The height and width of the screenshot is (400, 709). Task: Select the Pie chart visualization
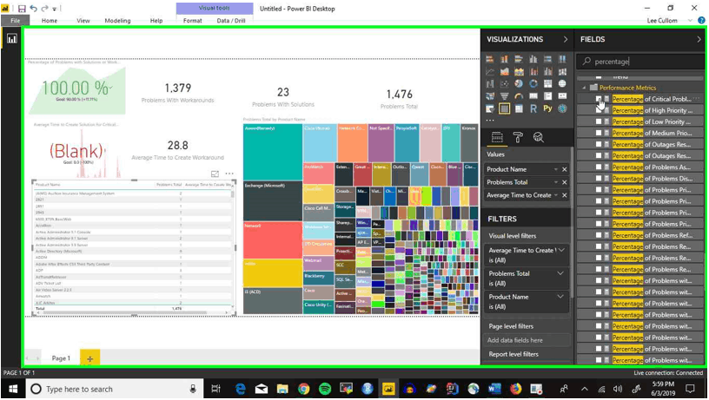519,83
